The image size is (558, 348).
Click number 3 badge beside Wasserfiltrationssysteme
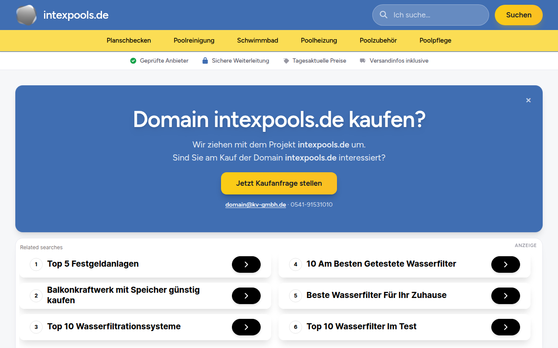click(x=36, y=327)
